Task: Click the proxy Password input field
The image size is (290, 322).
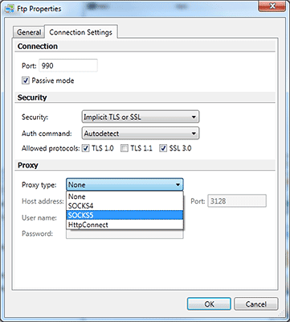Action: [125, 234]
